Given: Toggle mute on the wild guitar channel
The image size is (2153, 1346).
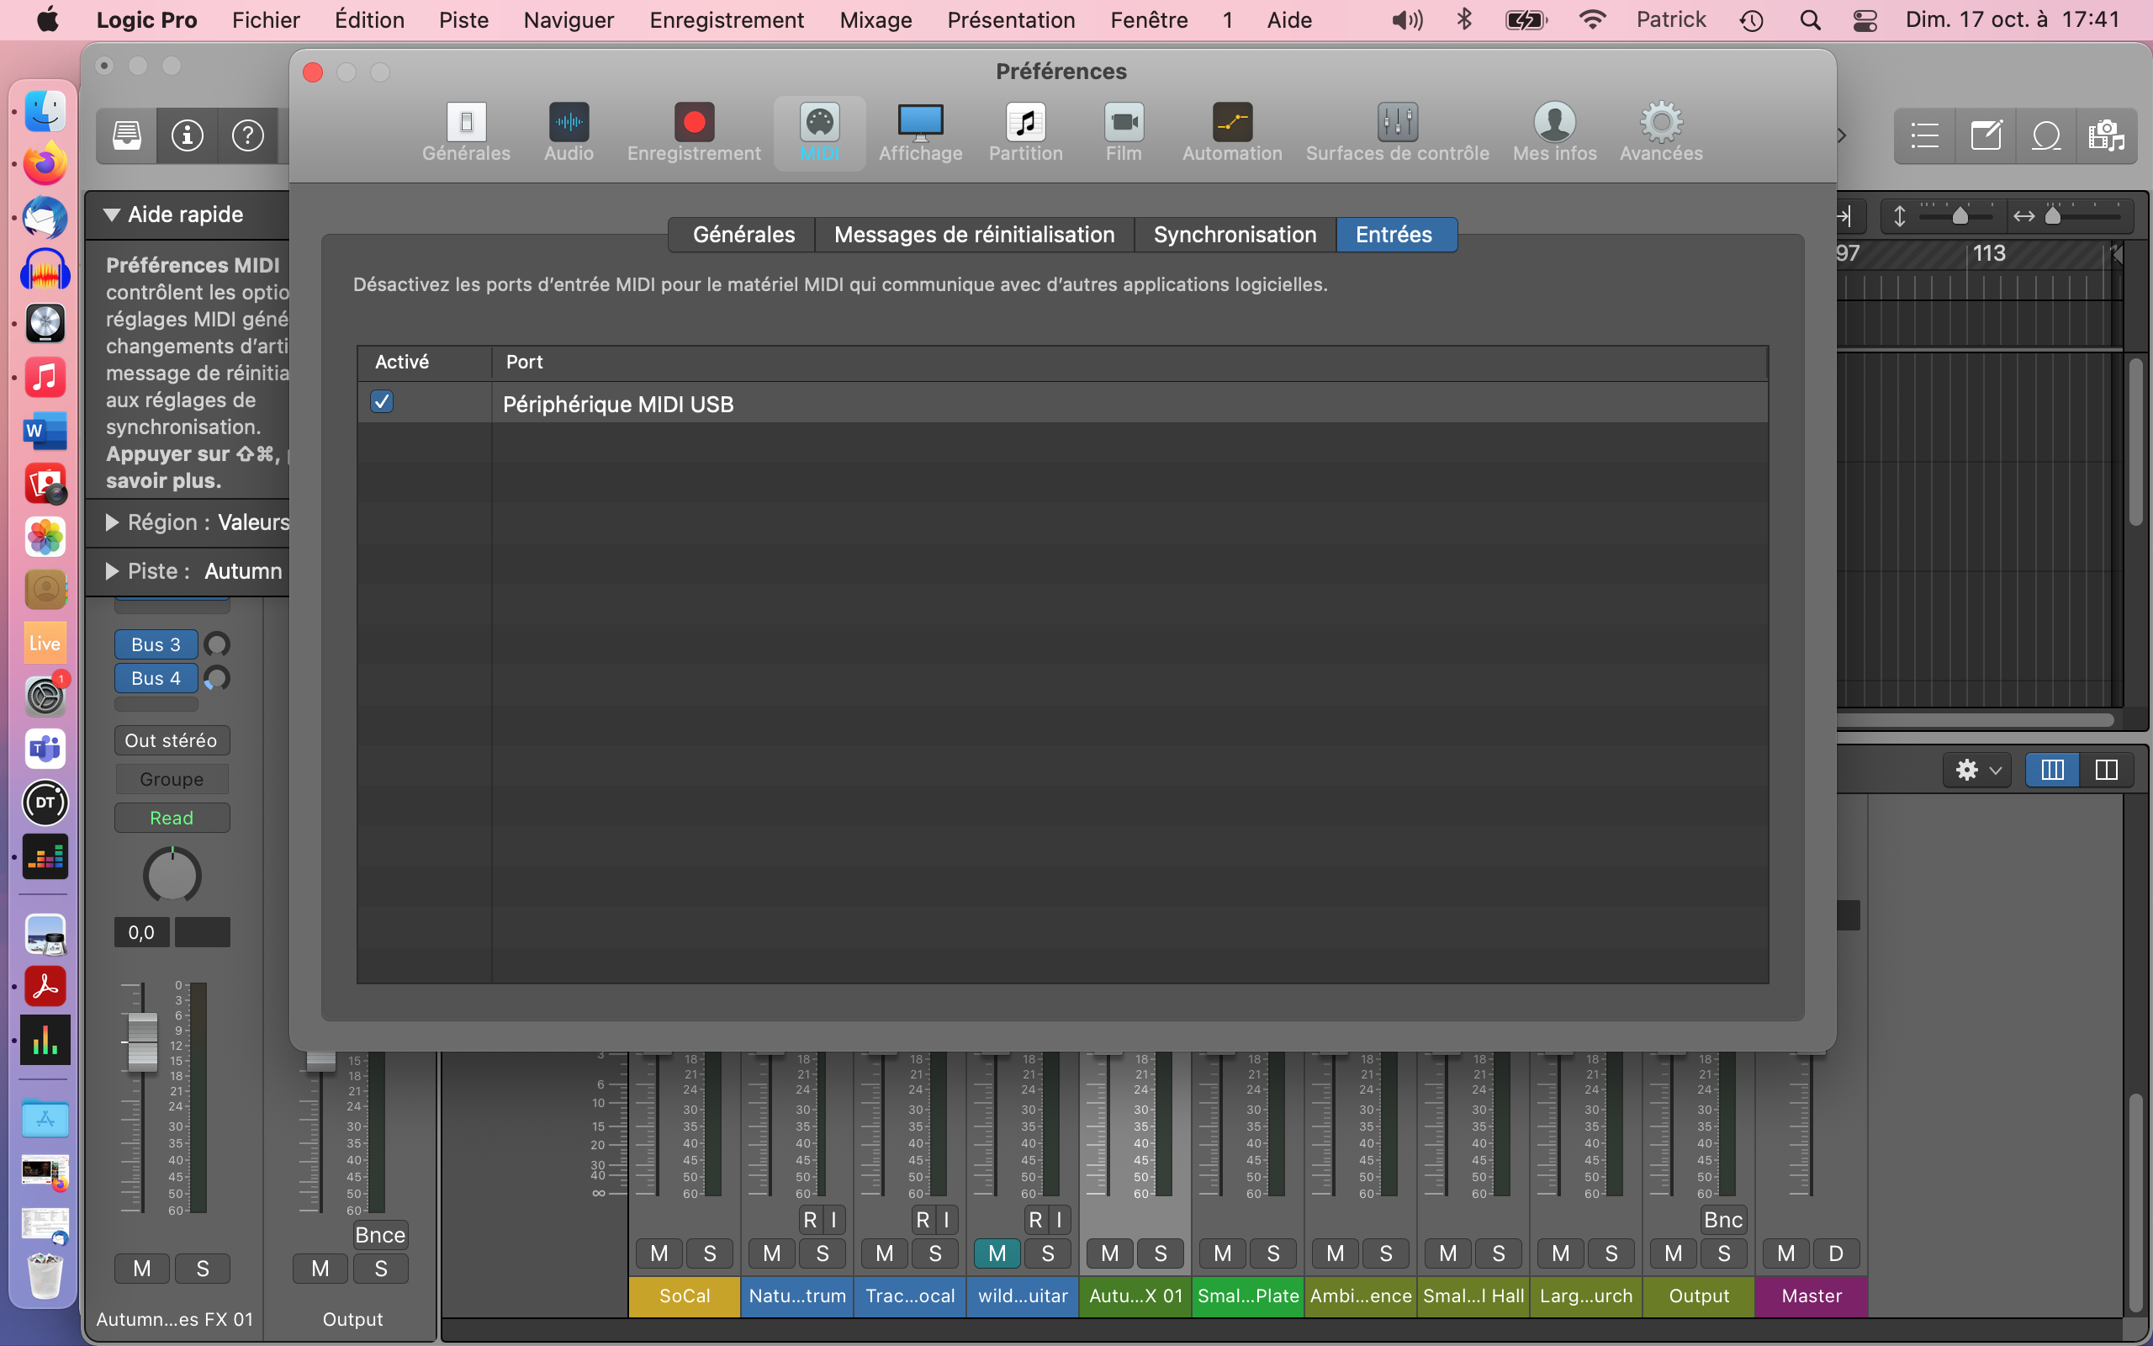Looking at the screenshot, I should 997,1253.
